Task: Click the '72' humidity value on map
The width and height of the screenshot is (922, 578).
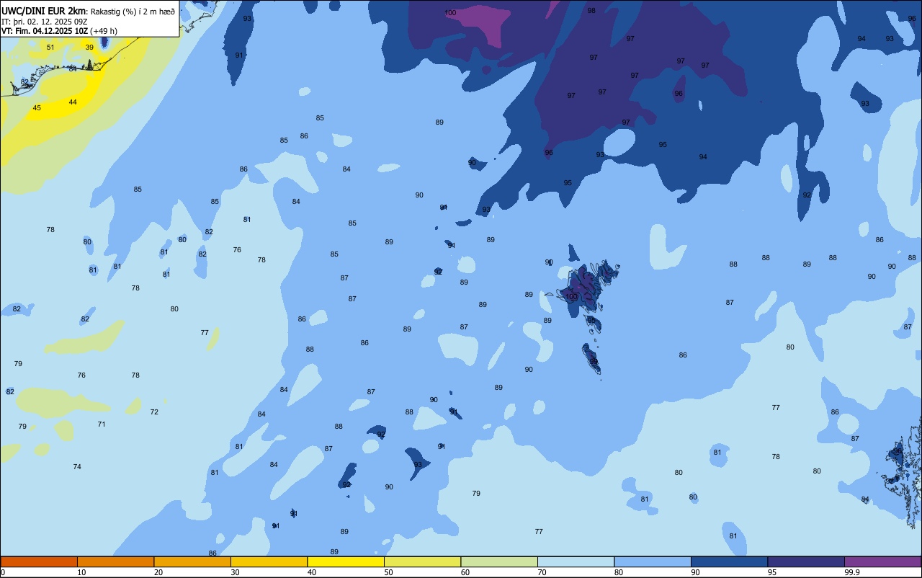Action: tap(154, 412)
